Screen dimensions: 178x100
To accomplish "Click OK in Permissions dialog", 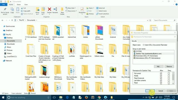I will point(150,91).
